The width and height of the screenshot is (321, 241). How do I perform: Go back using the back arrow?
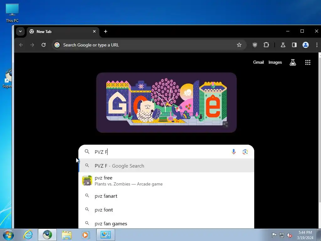pos(21,45)
